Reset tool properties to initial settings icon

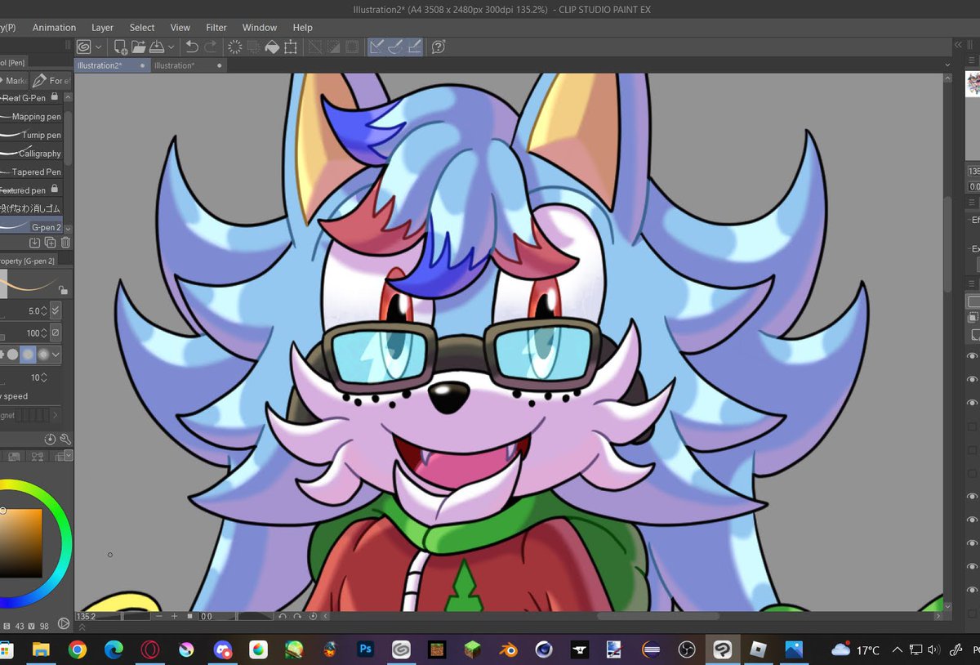[50, 439]
